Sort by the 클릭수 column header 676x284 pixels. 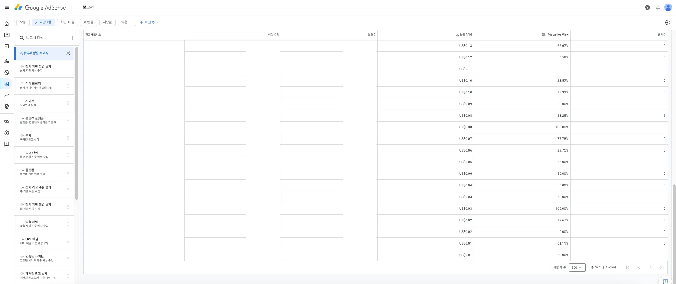tap(662, 35)
